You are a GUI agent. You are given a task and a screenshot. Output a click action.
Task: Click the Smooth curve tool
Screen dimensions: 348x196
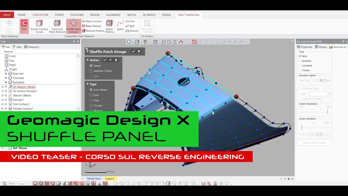[x=132, y=31]
